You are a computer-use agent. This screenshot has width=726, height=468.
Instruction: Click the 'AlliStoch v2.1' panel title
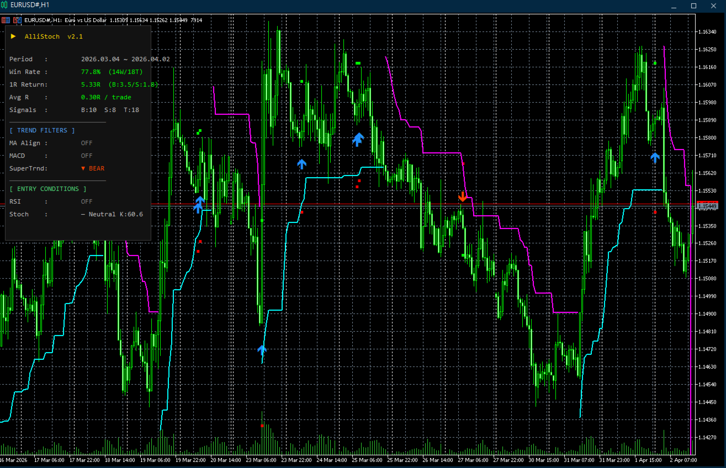pos(53,36)
